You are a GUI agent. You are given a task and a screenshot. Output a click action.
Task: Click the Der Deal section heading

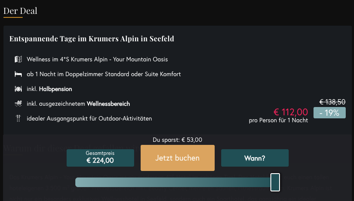point(20,11)
